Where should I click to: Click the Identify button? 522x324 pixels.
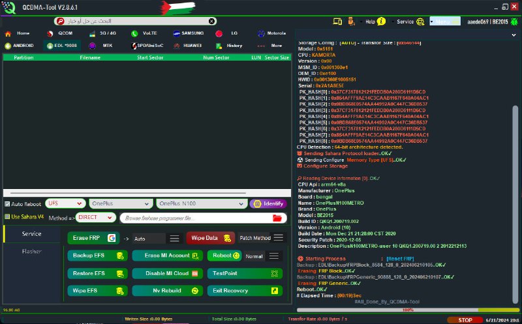pos(268,203)
